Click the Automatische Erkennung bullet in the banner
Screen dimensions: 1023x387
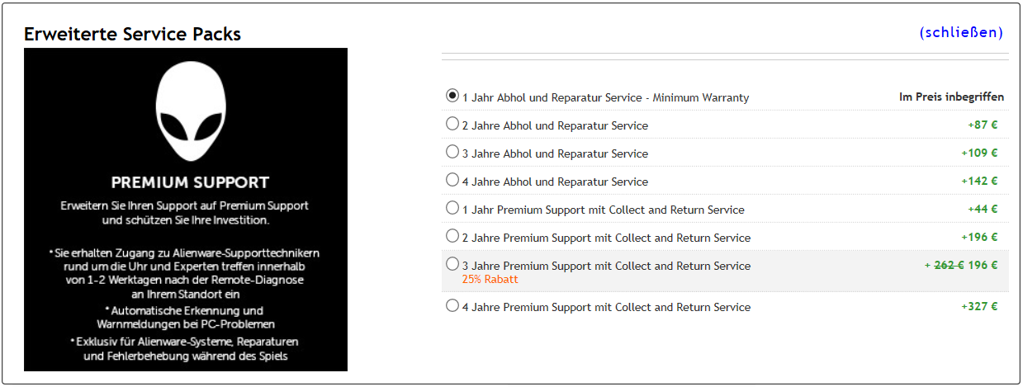(186, 318)
